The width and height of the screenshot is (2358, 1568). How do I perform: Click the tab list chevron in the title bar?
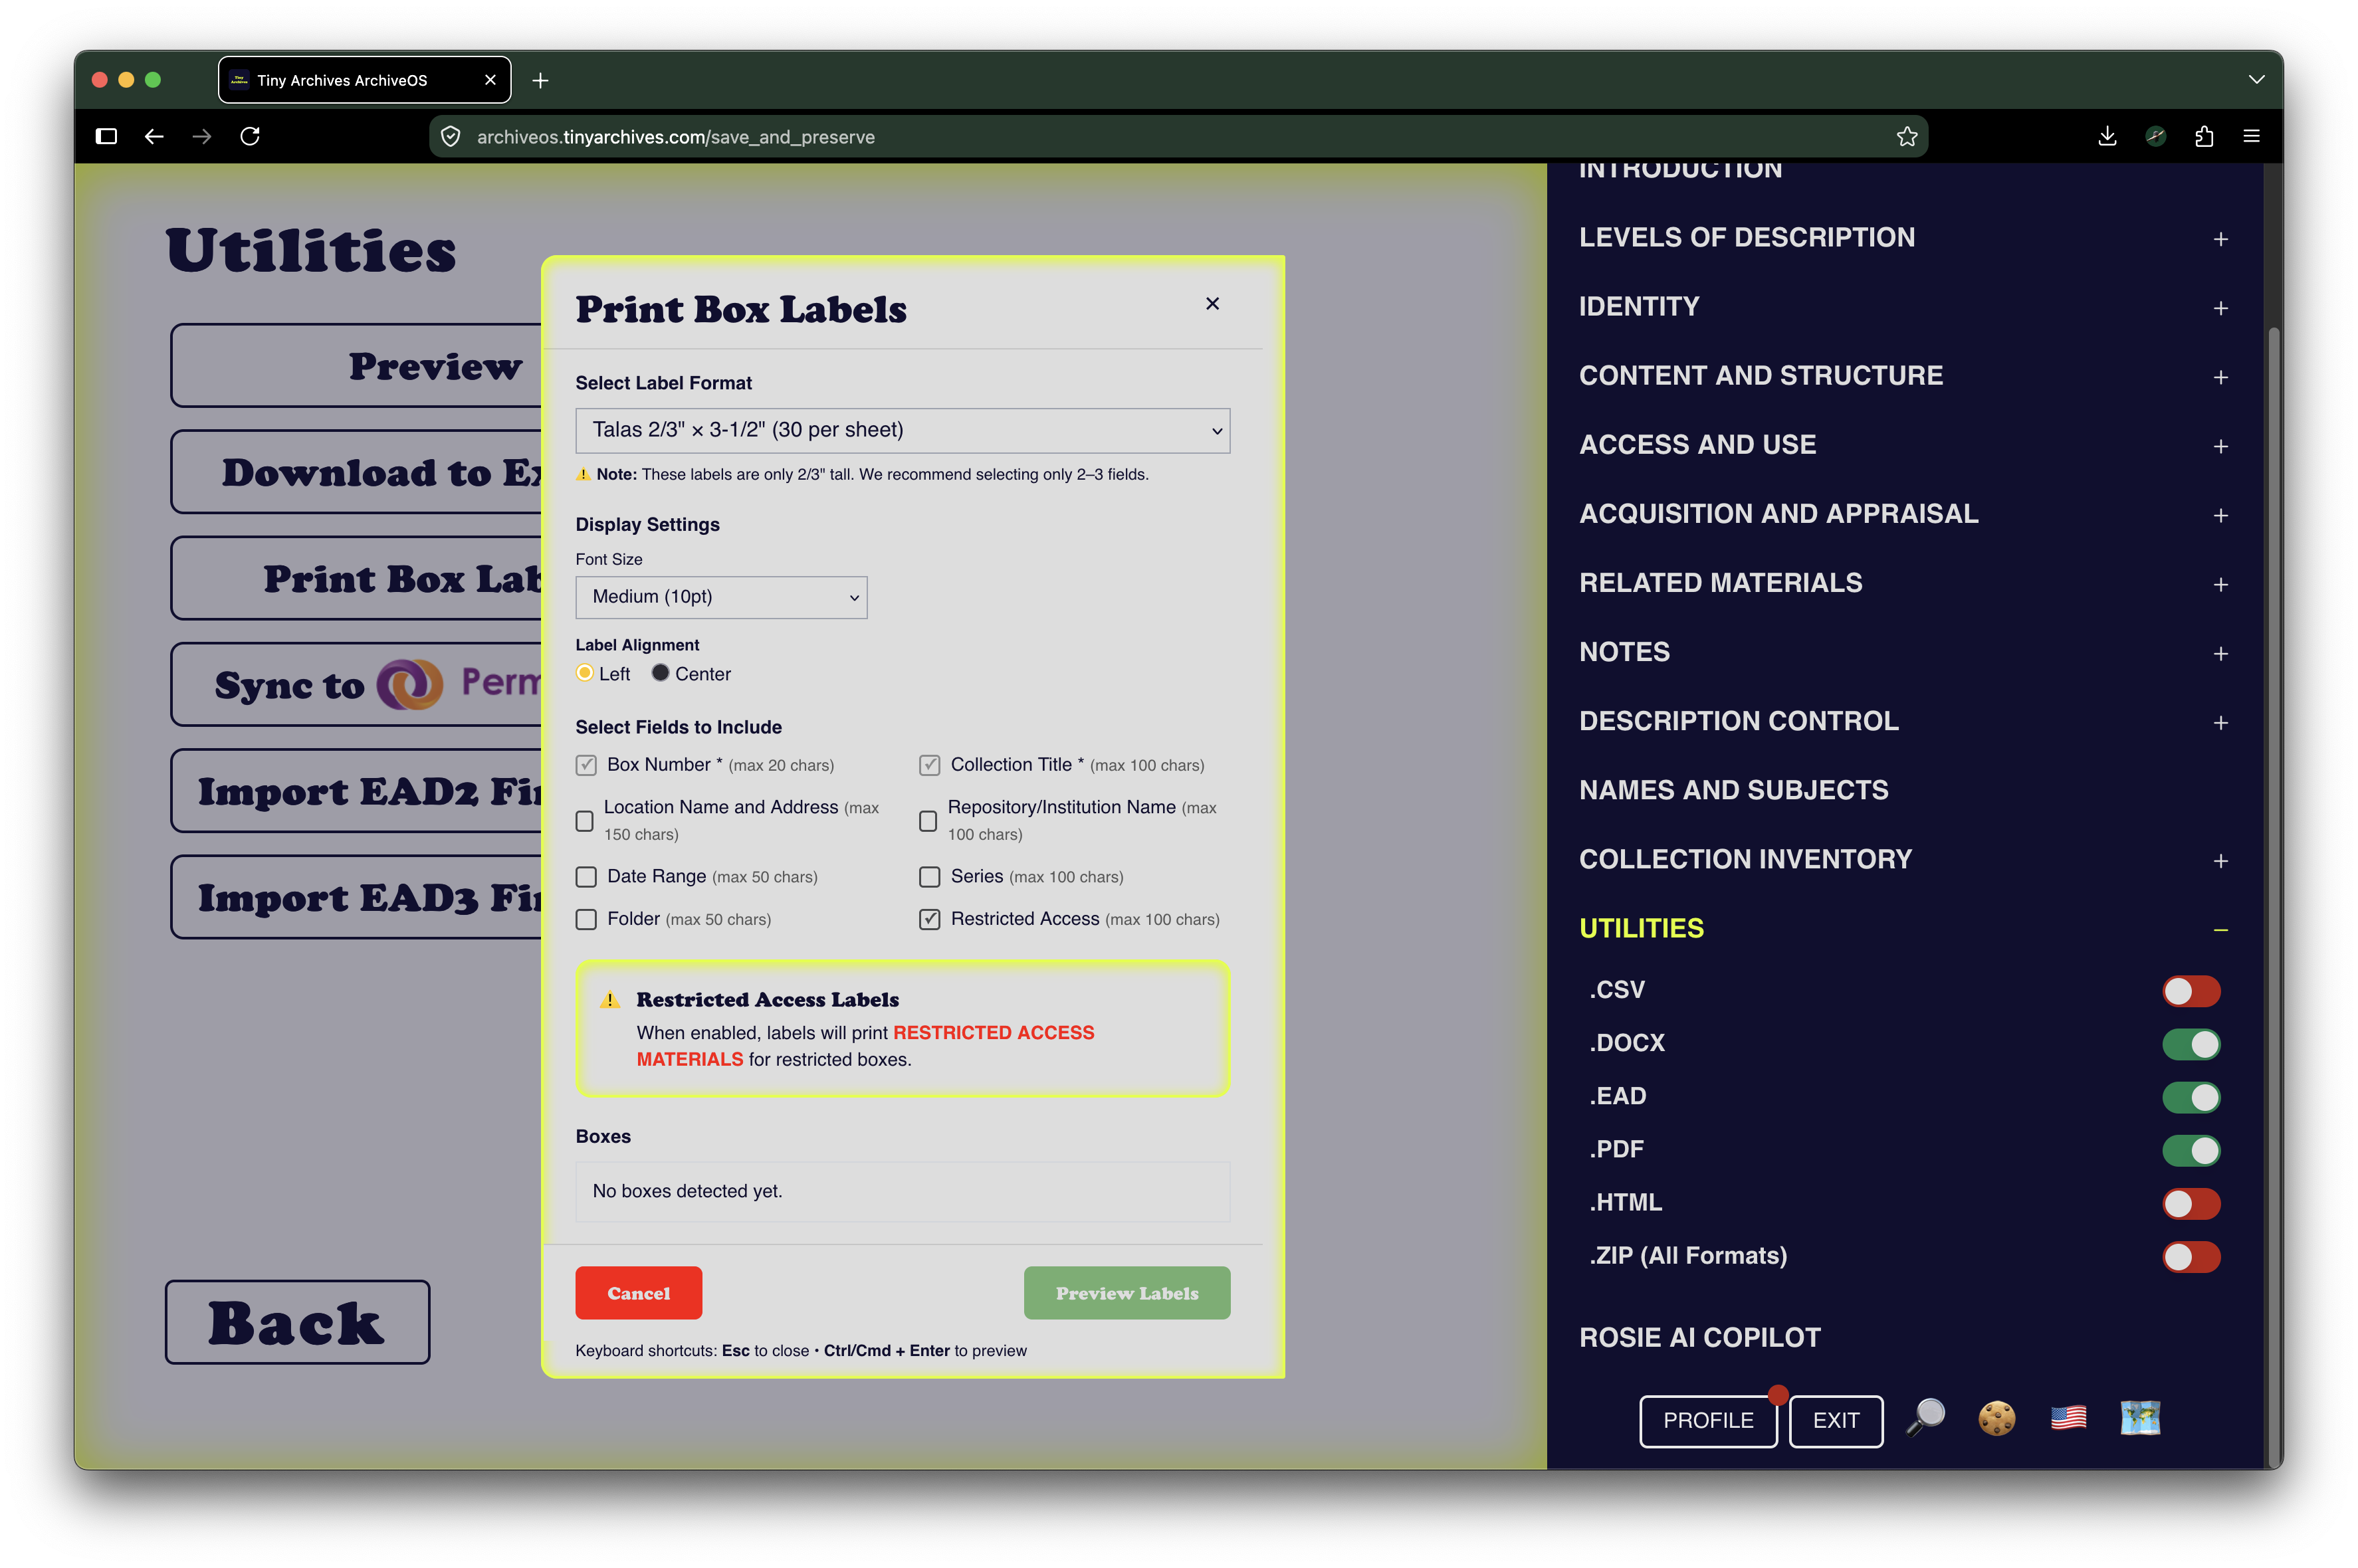2257,80
